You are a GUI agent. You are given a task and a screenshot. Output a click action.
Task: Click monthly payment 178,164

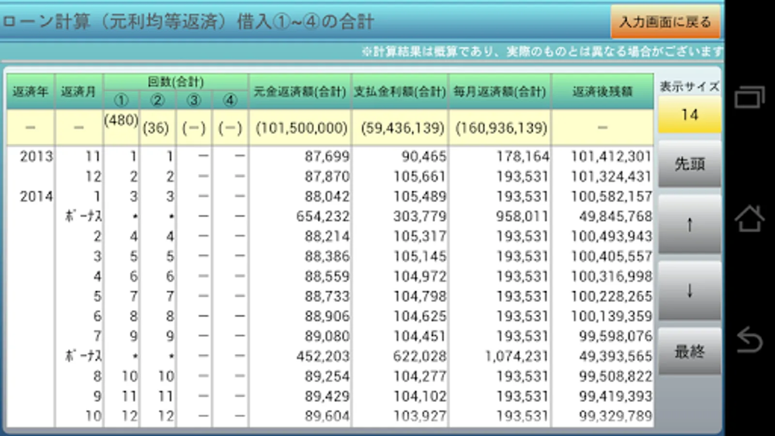(522, 156)
